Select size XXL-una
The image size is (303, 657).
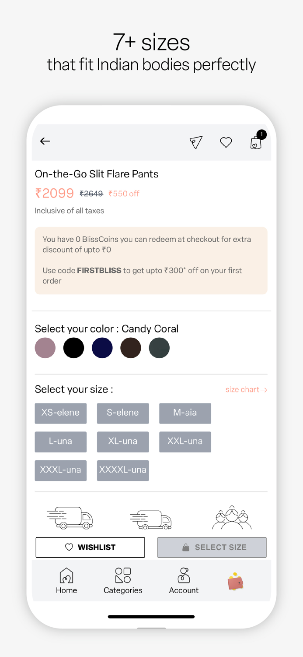point(185,442)
